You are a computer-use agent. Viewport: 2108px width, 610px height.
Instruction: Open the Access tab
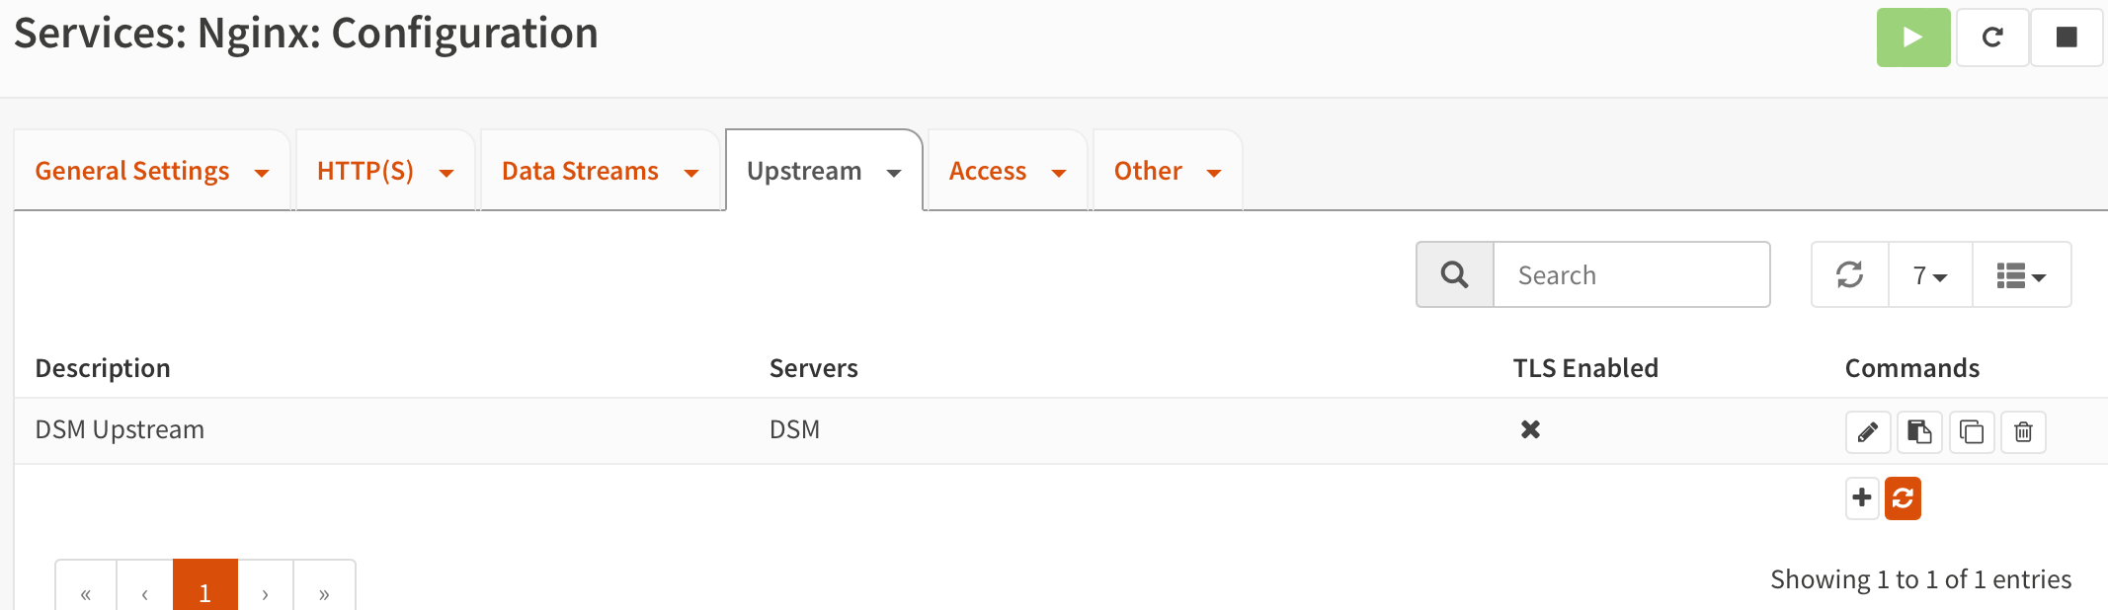pyautogui.click(x=988, y=171)
